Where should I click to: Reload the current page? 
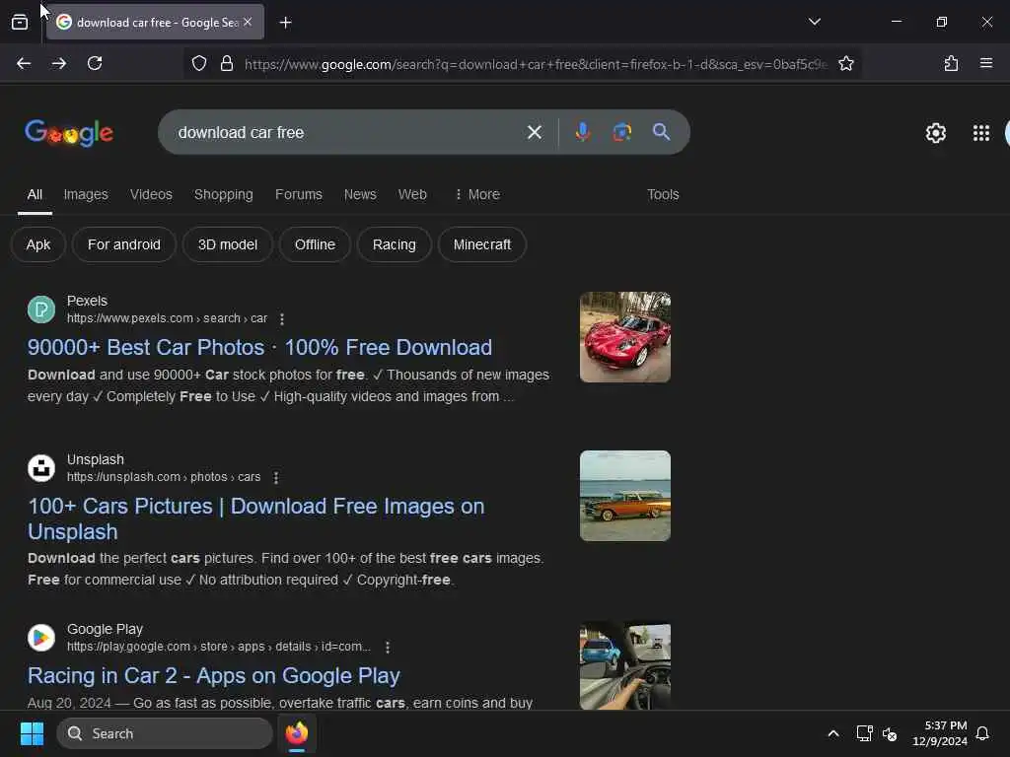coord(95,63)
